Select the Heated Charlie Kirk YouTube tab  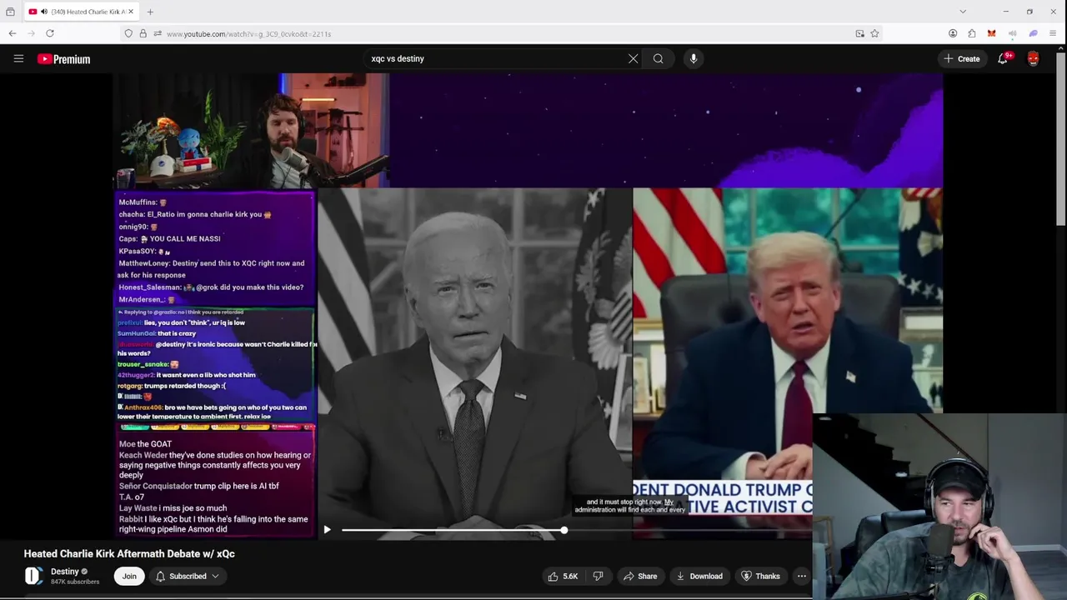click(x=81, y=12)
